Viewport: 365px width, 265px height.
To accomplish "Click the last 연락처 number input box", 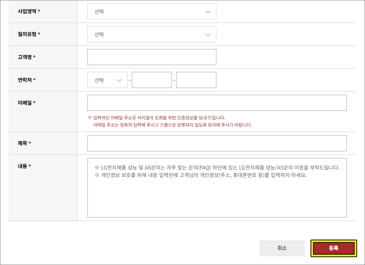I will [x=196, y=80].
